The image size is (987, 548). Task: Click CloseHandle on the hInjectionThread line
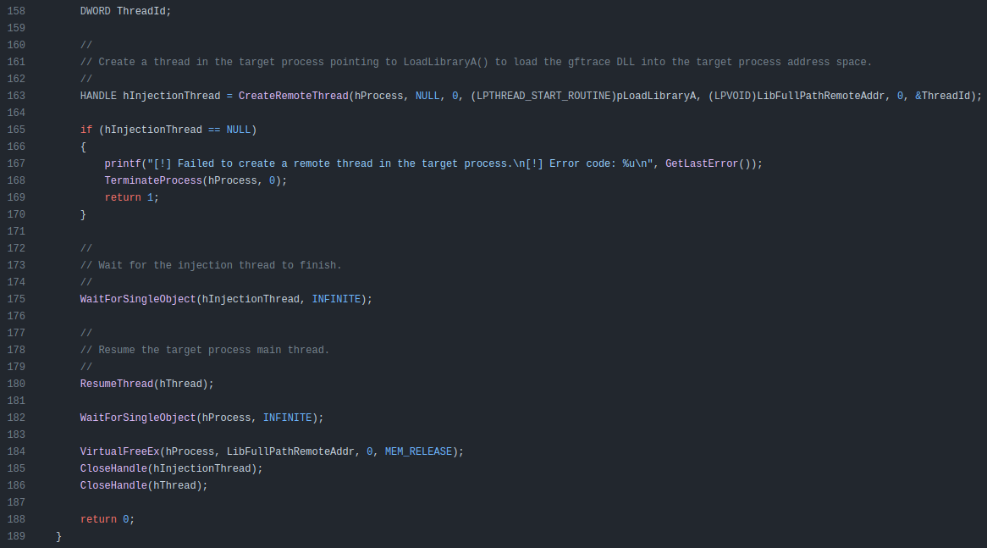coord(113,468)
